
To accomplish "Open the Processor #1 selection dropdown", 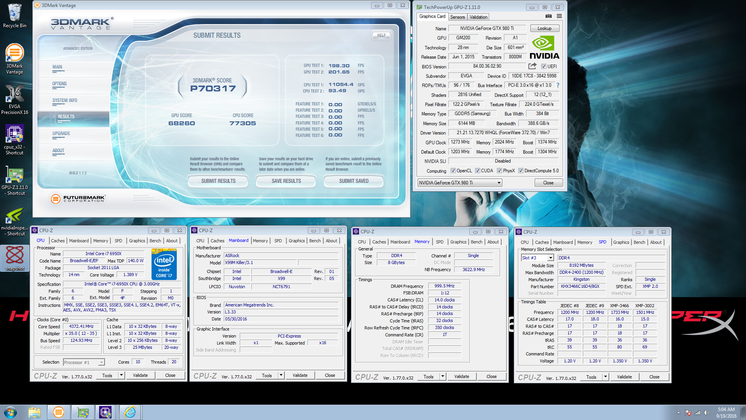I will 101,362.
